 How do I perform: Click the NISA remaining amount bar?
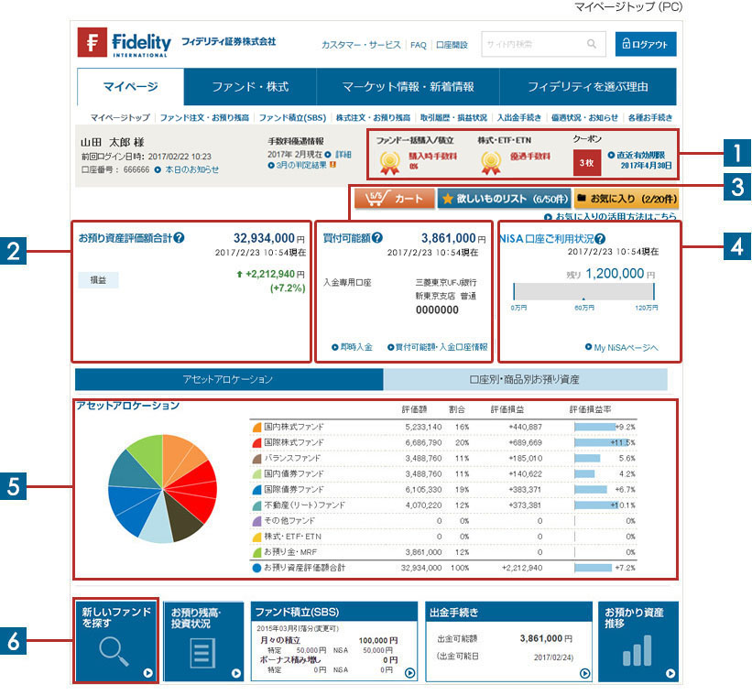pyautogui.click(x=583, y=291)
